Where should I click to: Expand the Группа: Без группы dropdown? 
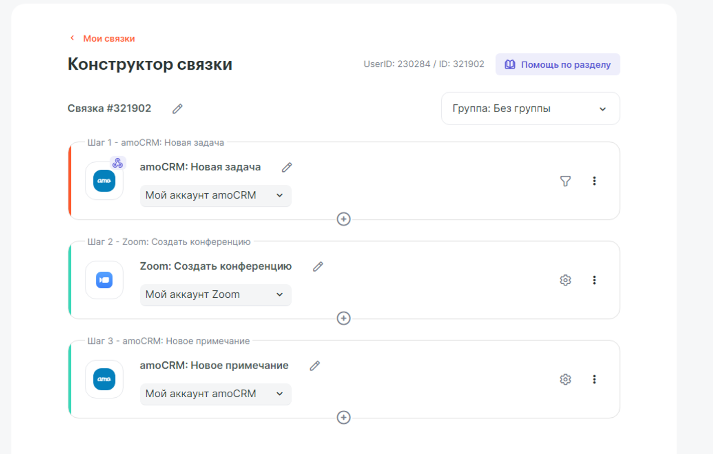click(530, 108)
